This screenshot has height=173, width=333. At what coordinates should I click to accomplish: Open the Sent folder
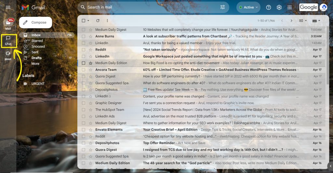tap(35, 52)
